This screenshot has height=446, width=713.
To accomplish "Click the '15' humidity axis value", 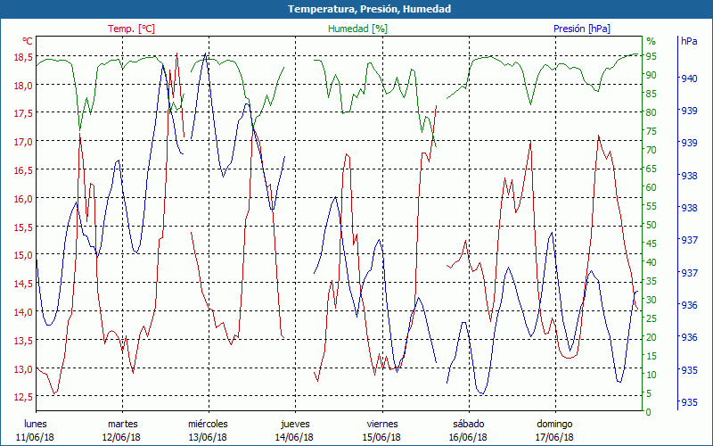I will pyautogui.click(x=652, y=355).
